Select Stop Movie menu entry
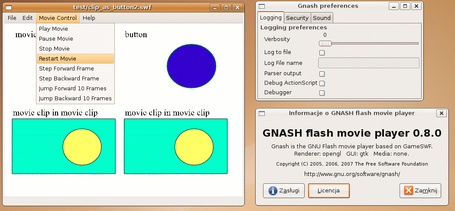Viewport: 455px width, 211px height. click(x=75, y=48)
